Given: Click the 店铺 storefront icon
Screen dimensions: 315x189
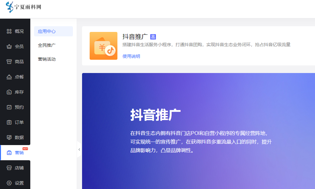Looking at the screenshot, I should [9, 168].
